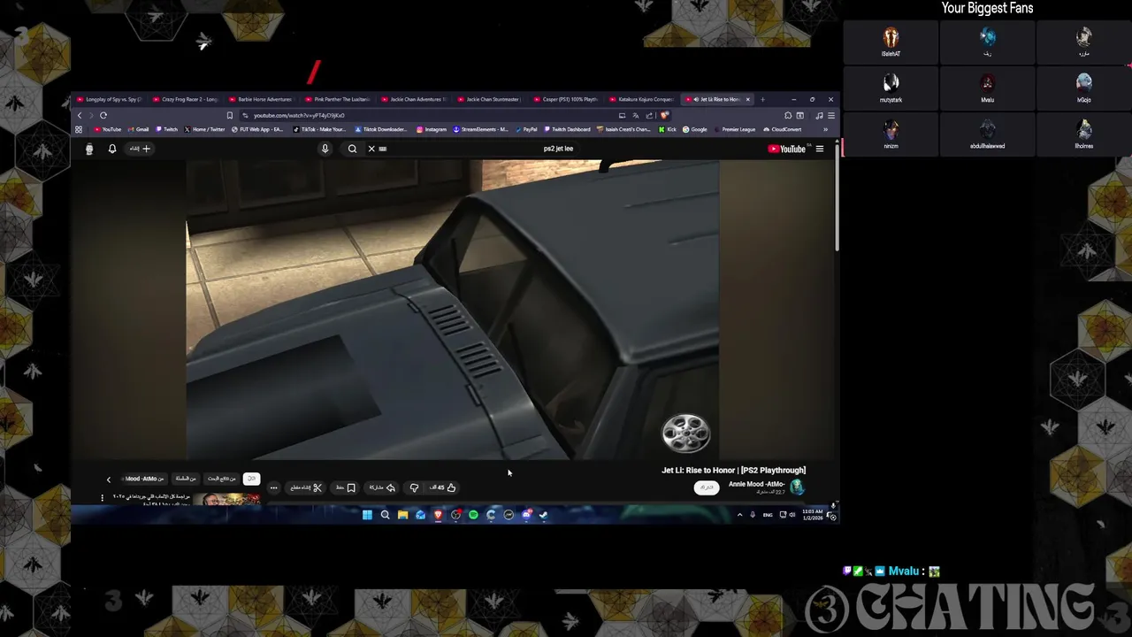This screenshot has height=637, width=1132.
Task: Open the Windows Start menu
Action: pyautogui.click(x=367, y=515)
